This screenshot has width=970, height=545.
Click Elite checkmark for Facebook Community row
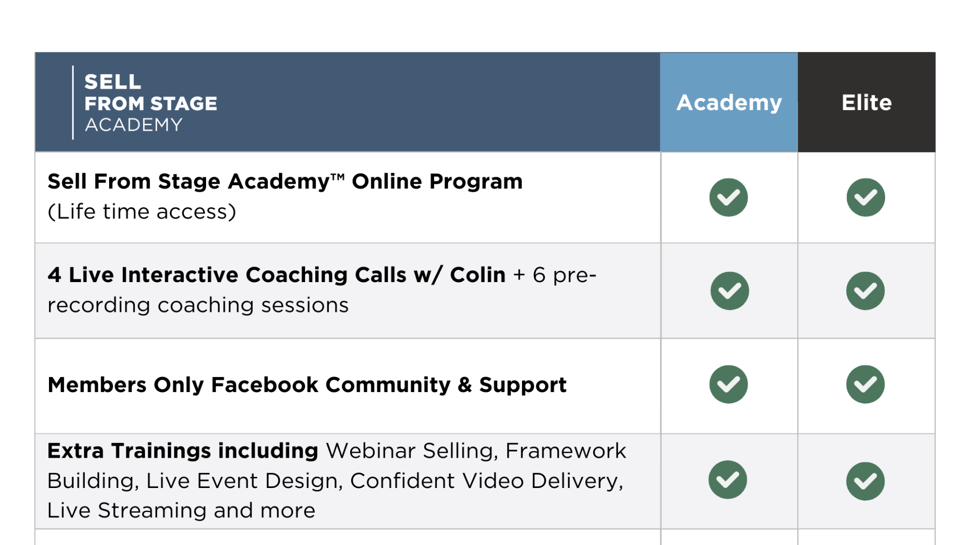coord(865,385)
